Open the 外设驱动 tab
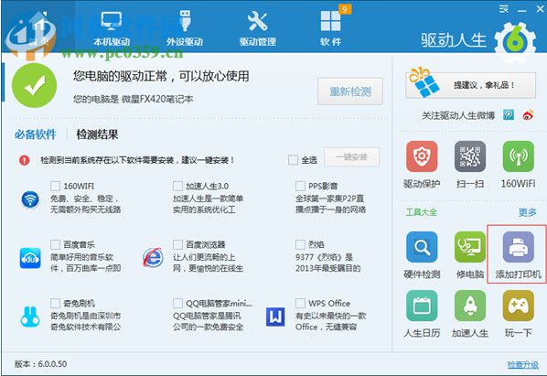Image resolution: width=547 pixels, height=376 pixels. (x=185, y=28)
